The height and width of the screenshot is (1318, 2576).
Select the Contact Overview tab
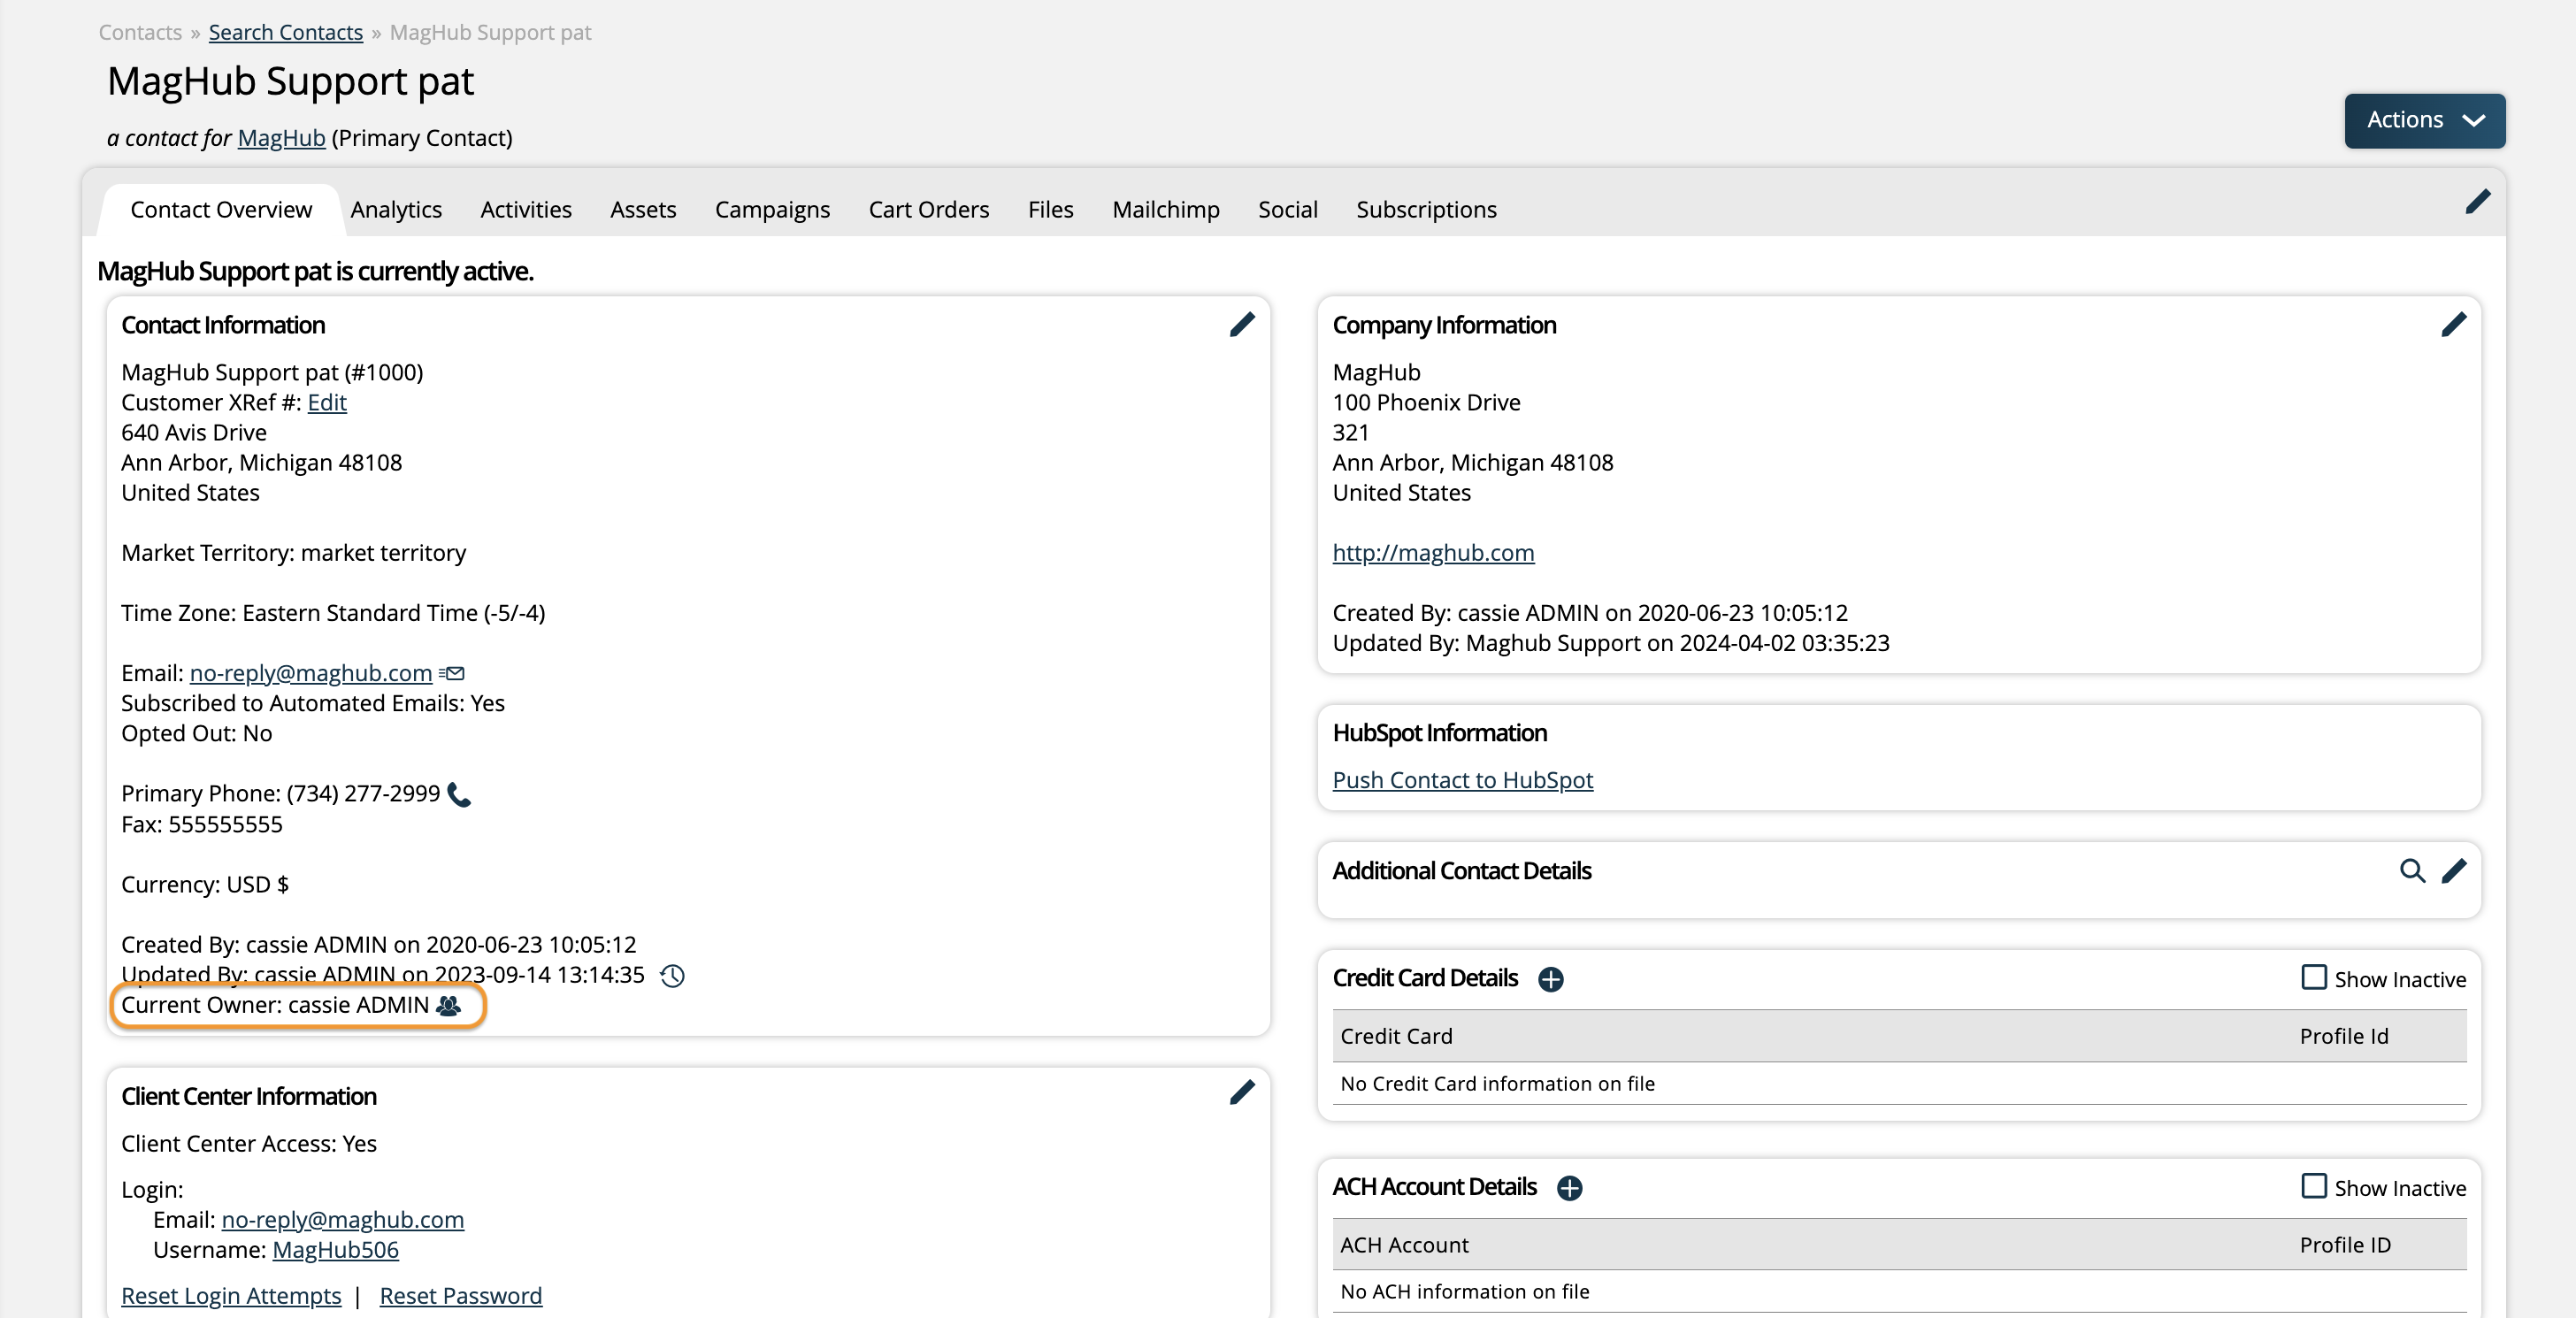pyautogui.click(x=221, y=209)
